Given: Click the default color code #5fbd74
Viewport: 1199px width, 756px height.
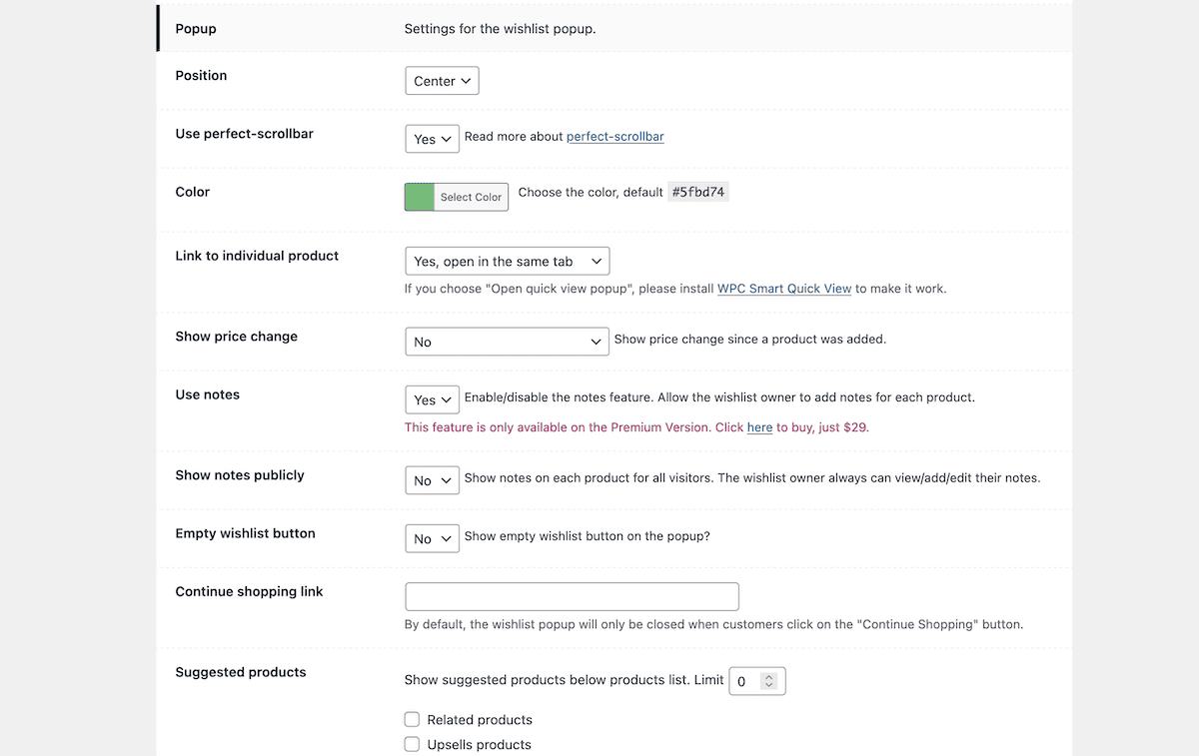Looking at the screenshot, I should tap(698, 192).
